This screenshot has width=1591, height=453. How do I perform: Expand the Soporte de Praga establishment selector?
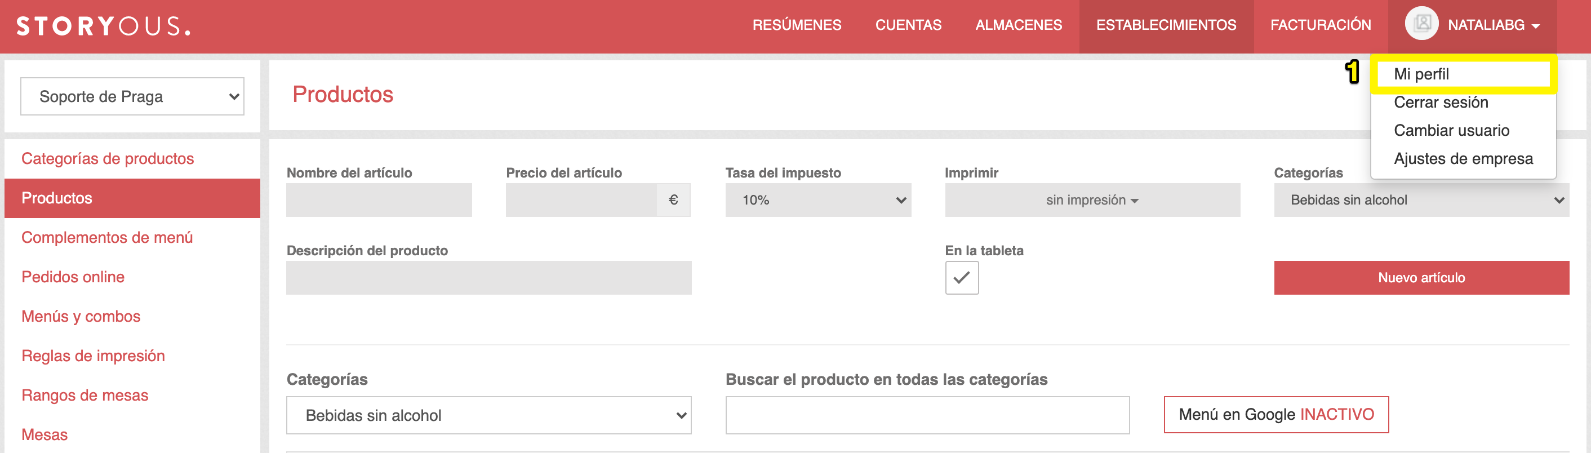132,96
